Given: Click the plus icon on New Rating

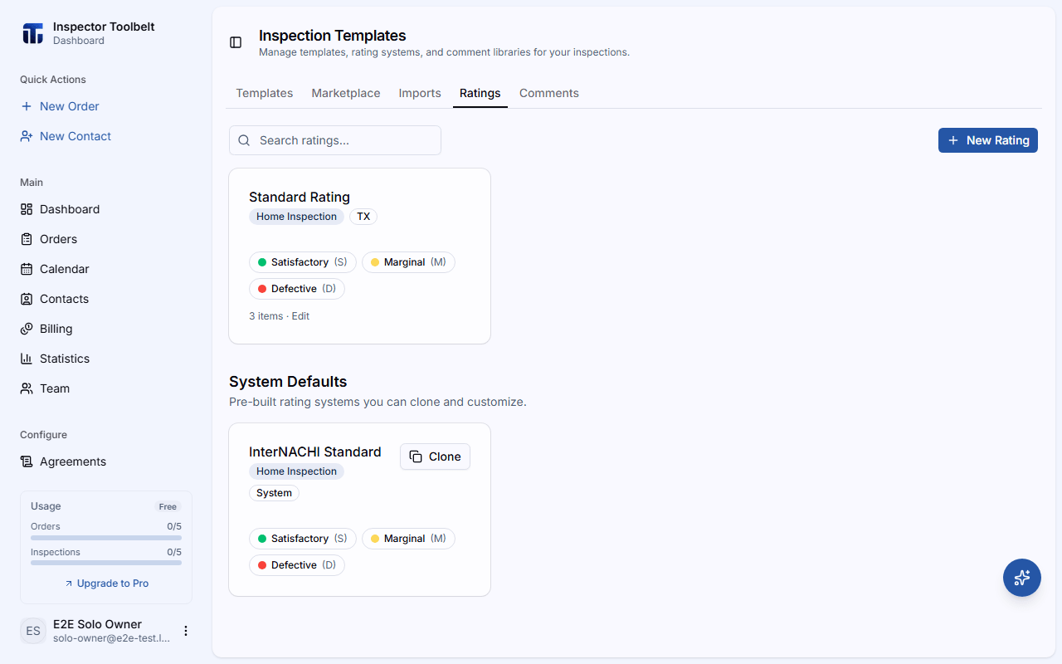Looking at the screenshot, I should pos(953,140).
